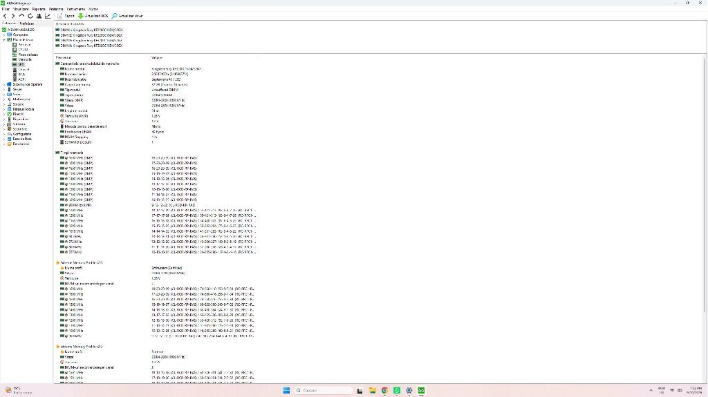708x397 pixels.
Task: Expand the Securitate tree node
Action: (4, 129)
